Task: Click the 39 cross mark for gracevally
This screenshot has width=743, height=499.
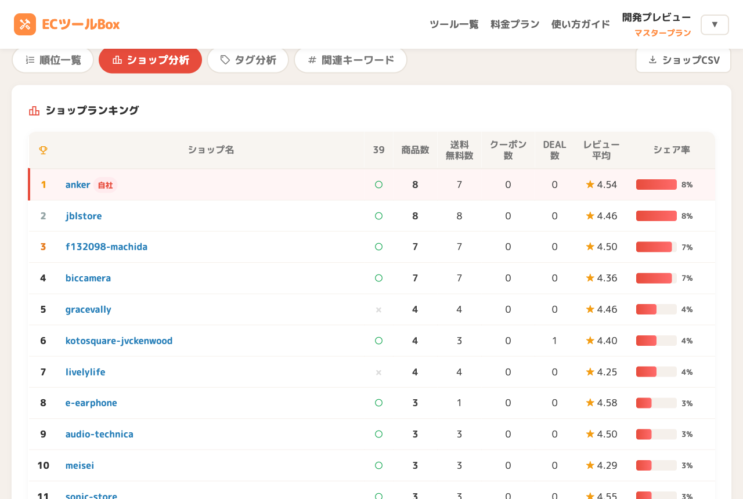Action: coord(378,310)
